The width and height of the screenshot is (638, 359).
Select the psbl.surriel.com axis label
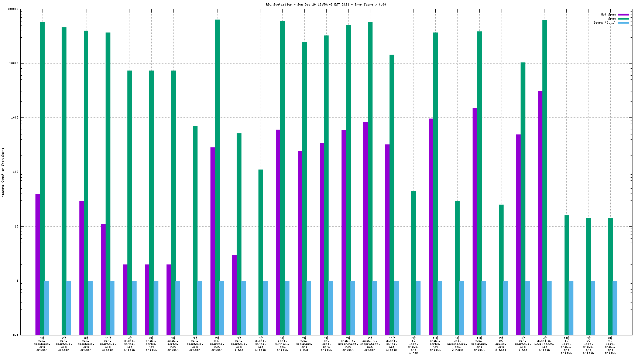click(282, 343)
